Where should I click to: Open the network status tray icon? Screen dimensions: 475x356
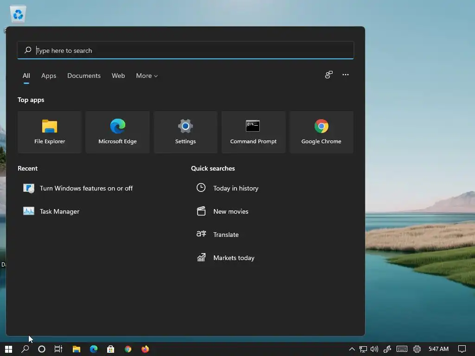pyautogui.click(x=363, y=349)
